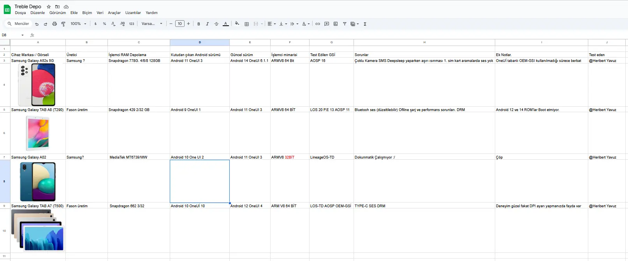Select column H header
The height and width of the screenshot is (261, 628).
424,42
